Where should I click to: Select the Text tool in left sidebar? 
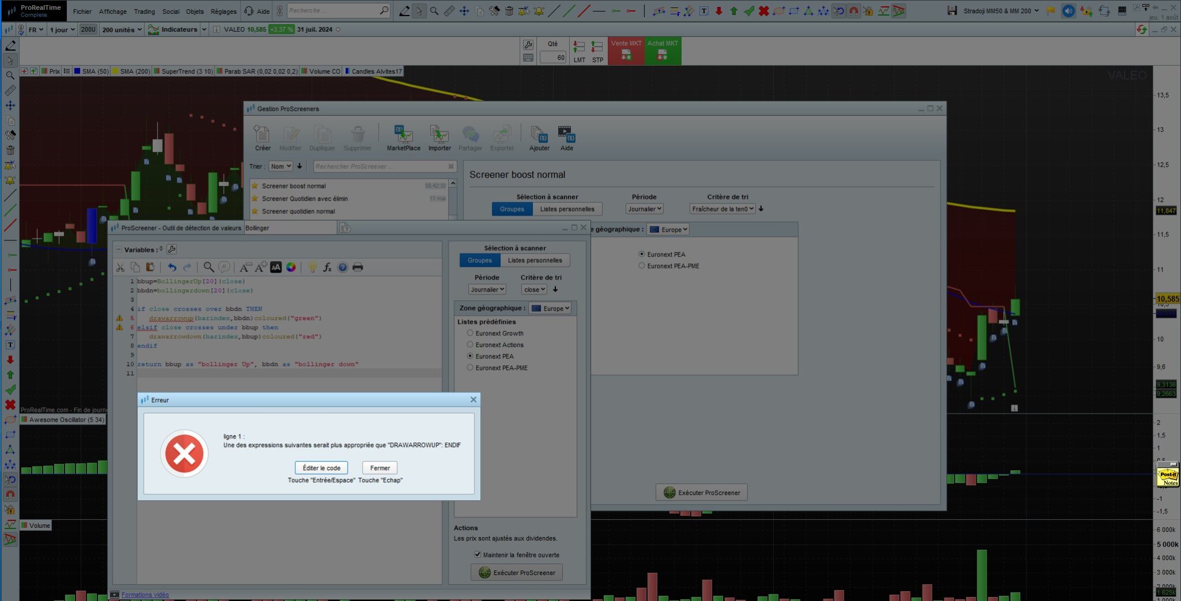pyautogui.click(x=10, y=345)
